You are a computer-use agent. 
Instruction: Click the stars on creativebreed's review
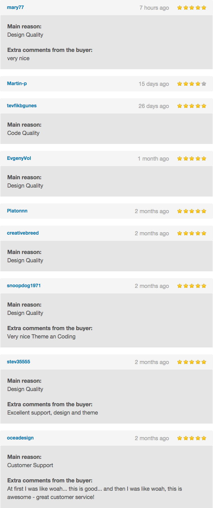coord(192,233)
